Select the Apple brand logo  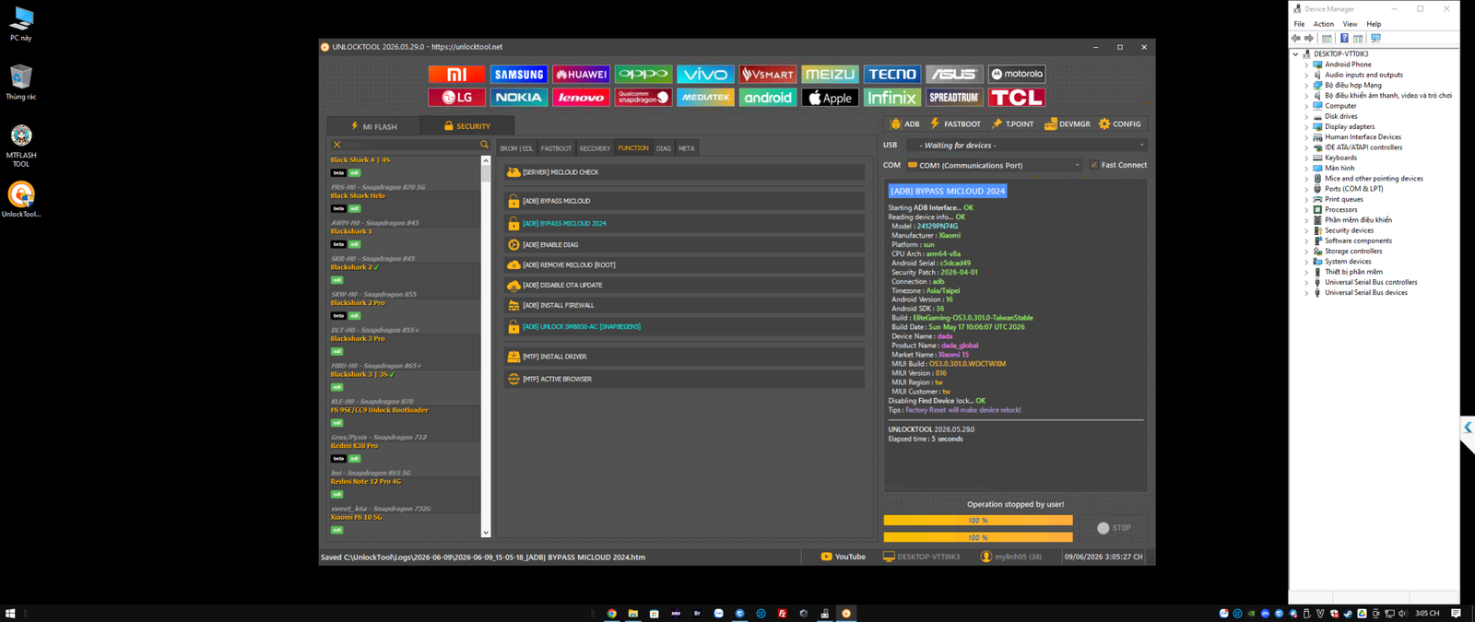830,97
